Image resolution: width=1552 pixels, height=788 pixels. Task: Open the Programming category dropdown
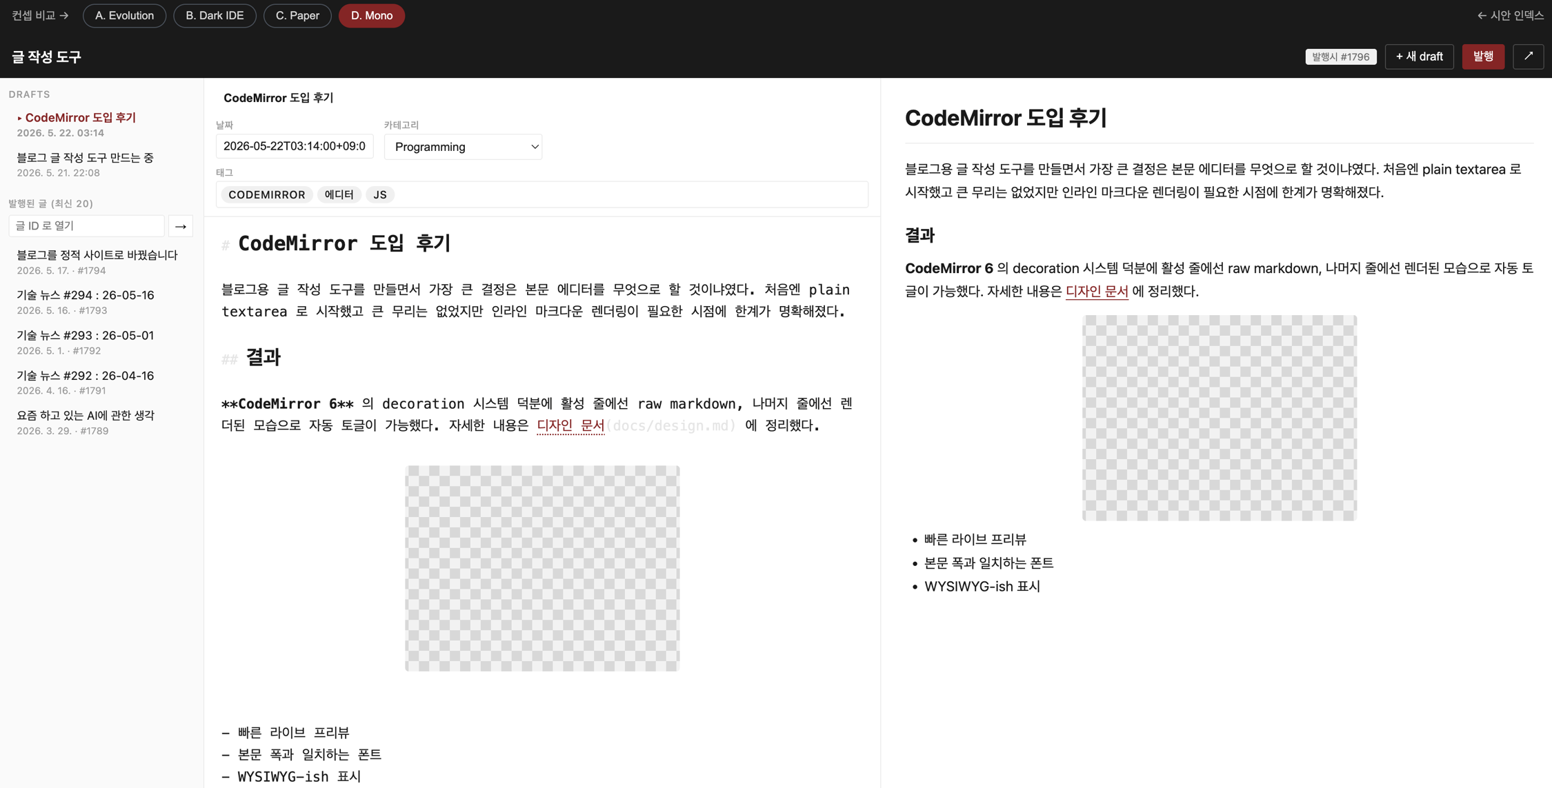463,147
